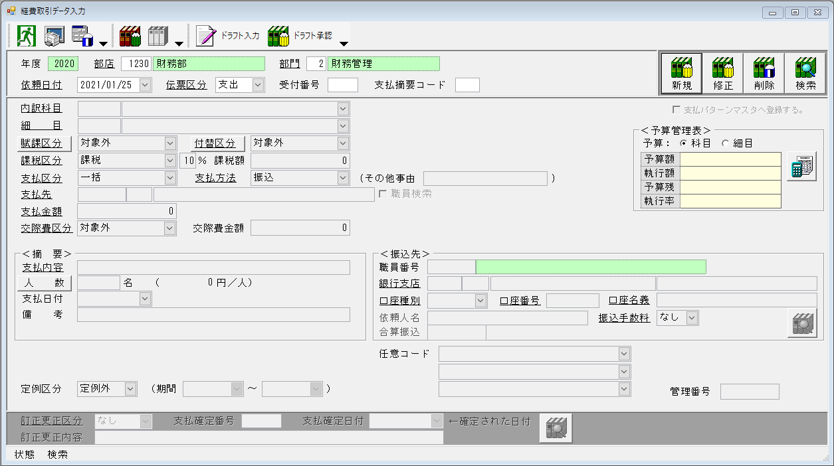Open ドラフト入力 draft entry
This screenshot has width=834, height=466.
(228, 35)
